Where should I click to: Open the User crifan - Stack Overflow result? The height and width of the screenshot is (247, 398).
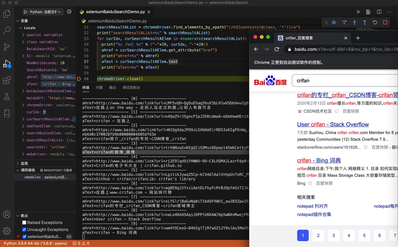pyautogui.click(x=333, y=124)
